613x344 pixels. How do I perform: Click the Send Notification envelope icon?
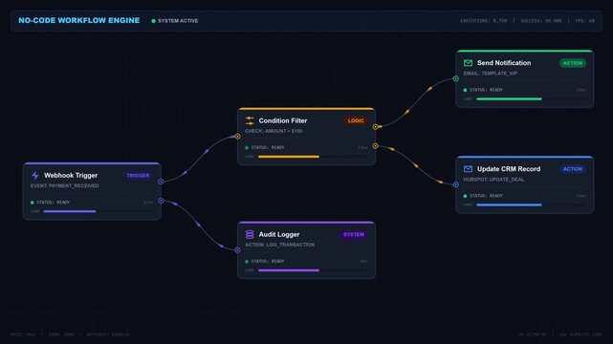(x=468, y=63)
